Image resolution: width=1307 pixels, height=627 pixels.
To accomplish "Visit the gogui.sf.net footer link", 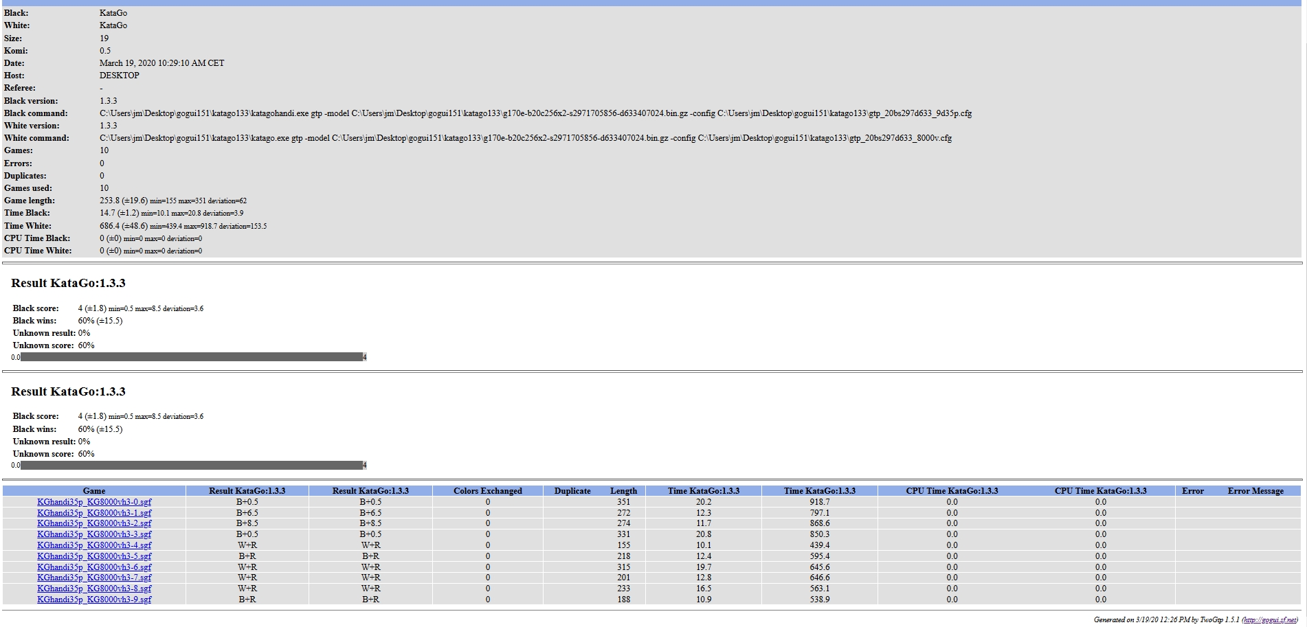I will (1270, 620).
